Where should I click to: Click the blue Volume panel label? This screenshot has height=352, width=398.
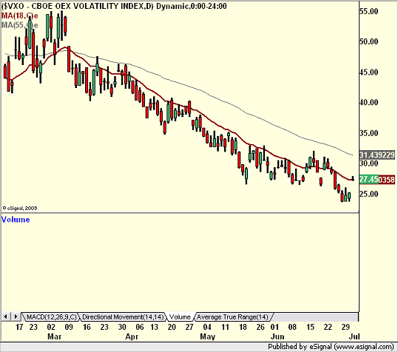point(16,220)
